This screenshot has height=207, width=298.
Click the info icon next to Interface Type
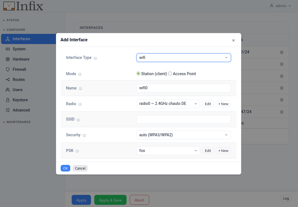(x=95, y=58)
